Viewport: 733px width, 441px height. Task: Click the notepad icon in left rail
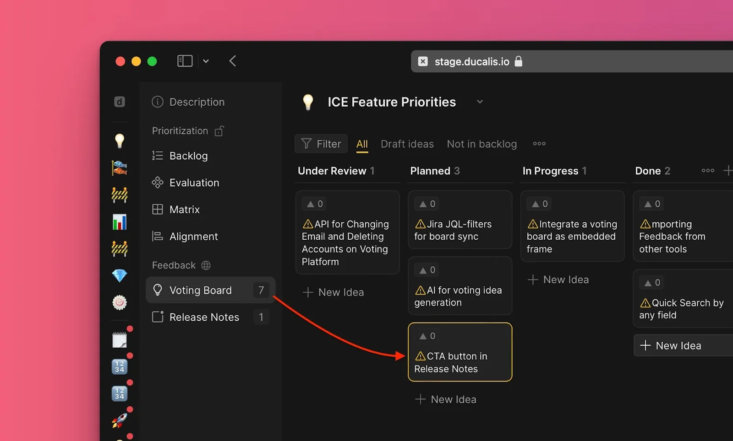pyautogui.click(x=120, y=340)
